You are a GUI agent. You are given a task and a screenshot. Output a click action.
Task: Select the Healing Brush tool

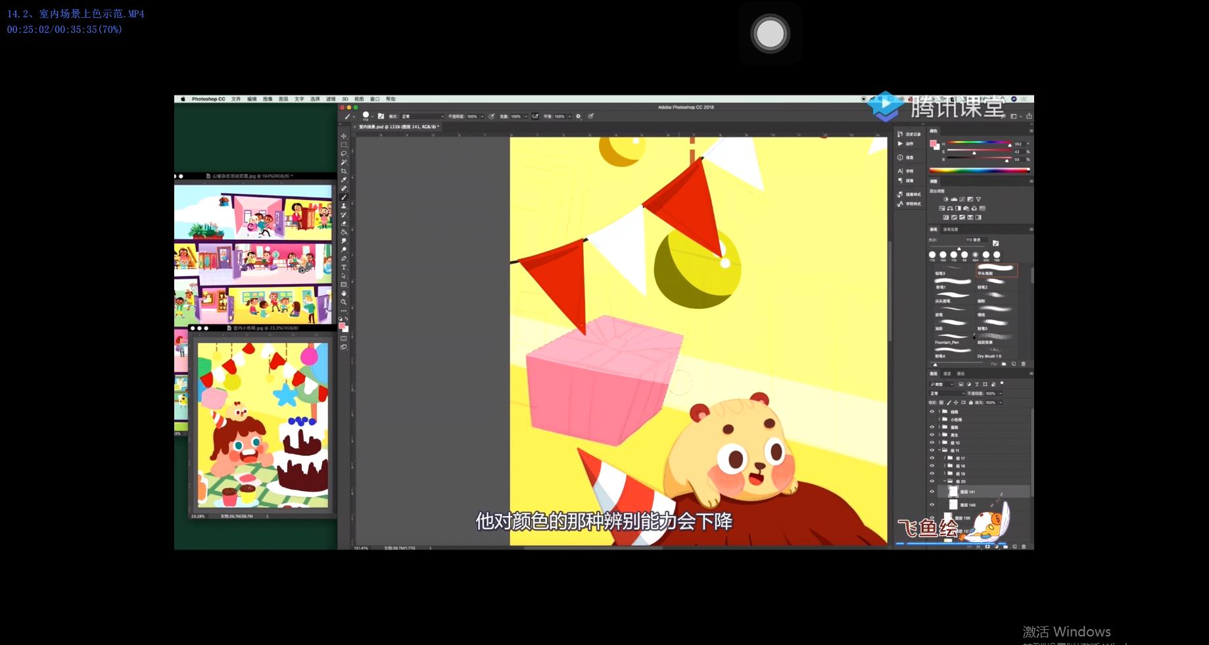click(x=343, y=188)
